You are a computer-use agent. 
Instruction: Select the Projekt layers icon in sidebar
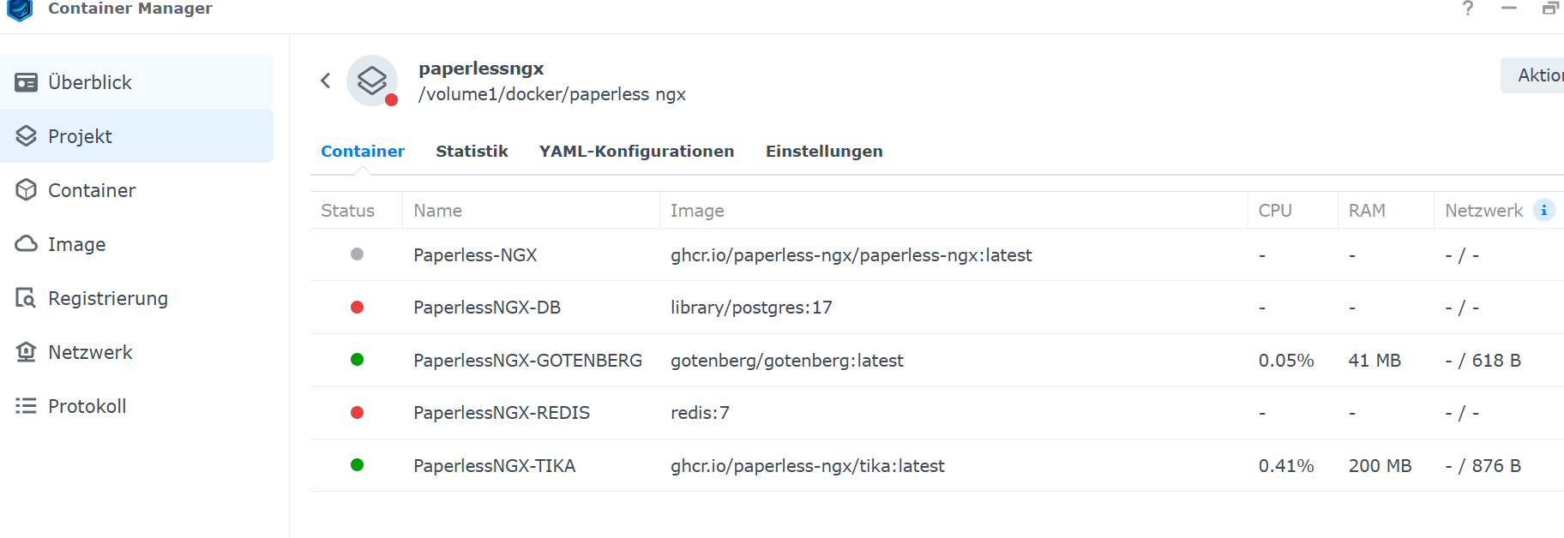[x=27, y=136]
